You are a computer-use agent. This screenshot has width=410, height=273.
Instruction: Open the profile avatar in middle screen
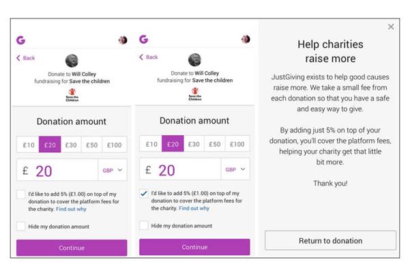246,39
